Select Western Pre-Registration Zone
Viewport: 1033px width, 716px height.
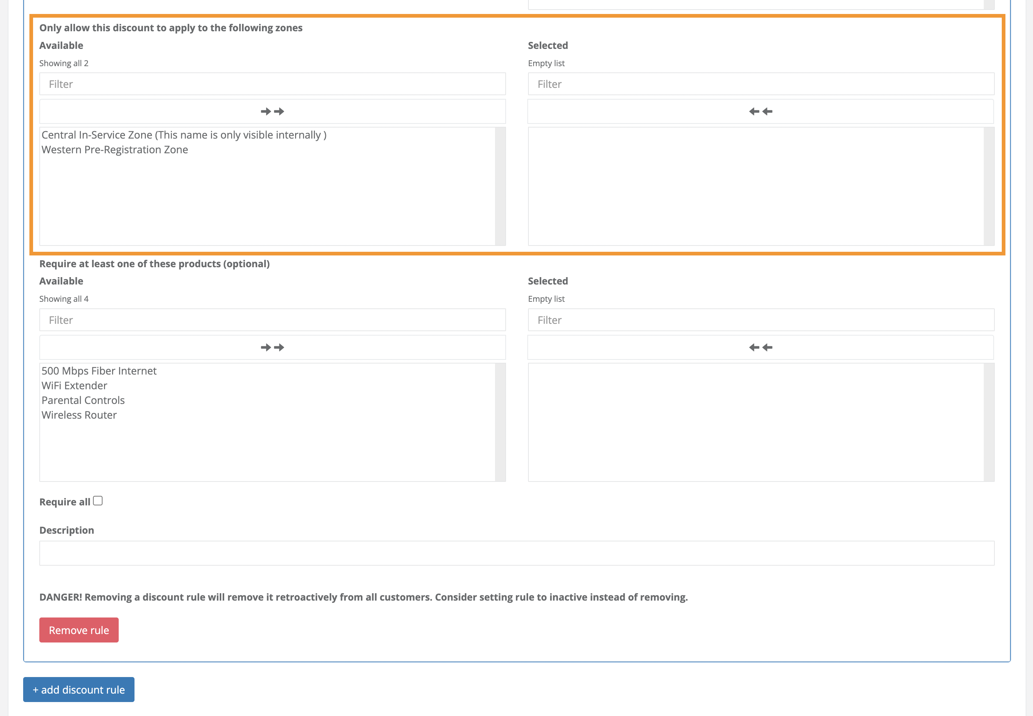(x=114, y=149)
